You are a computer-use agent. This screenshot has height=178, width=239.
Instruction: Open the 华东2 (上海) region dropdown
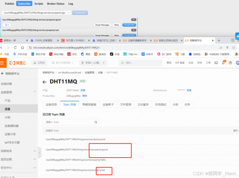coord(93,63)
